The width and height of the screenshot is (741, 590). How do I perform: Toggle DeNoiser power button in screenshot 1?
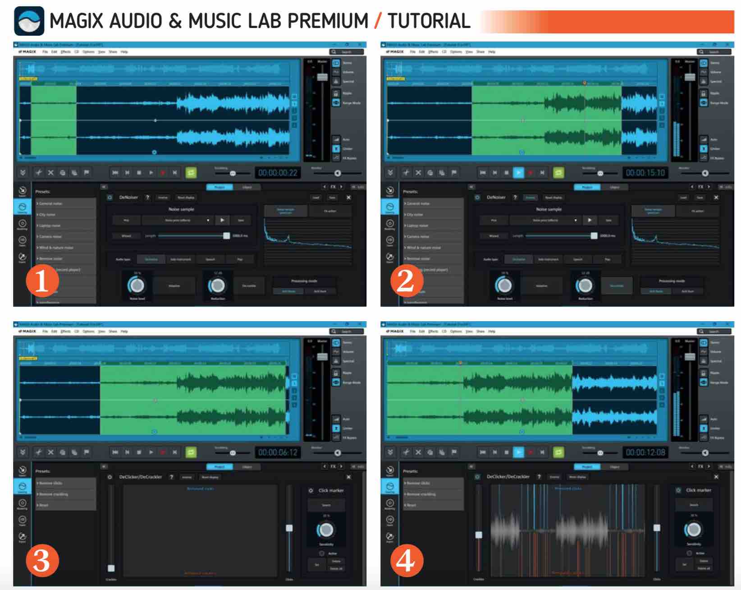click(110, 198)
